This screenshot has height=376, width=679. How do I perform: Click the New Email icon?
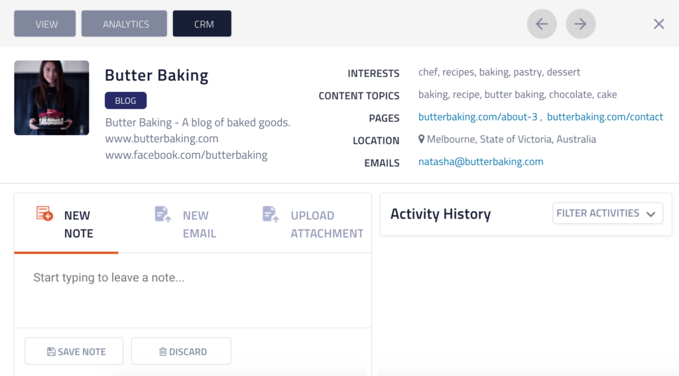point(163,214)
